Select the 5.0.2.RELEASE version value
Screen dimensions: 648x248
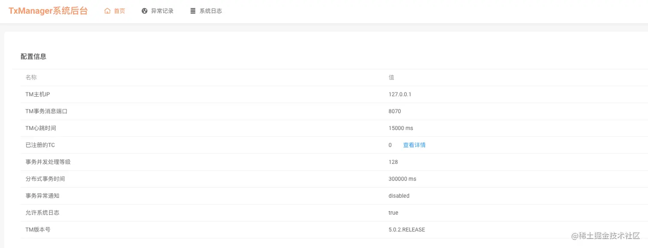coord(407,230)
